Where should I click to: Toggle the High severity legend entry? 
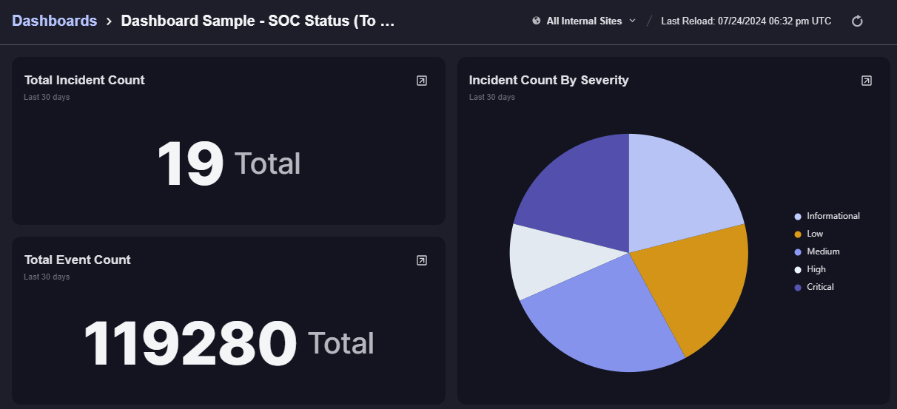[816, 269]
